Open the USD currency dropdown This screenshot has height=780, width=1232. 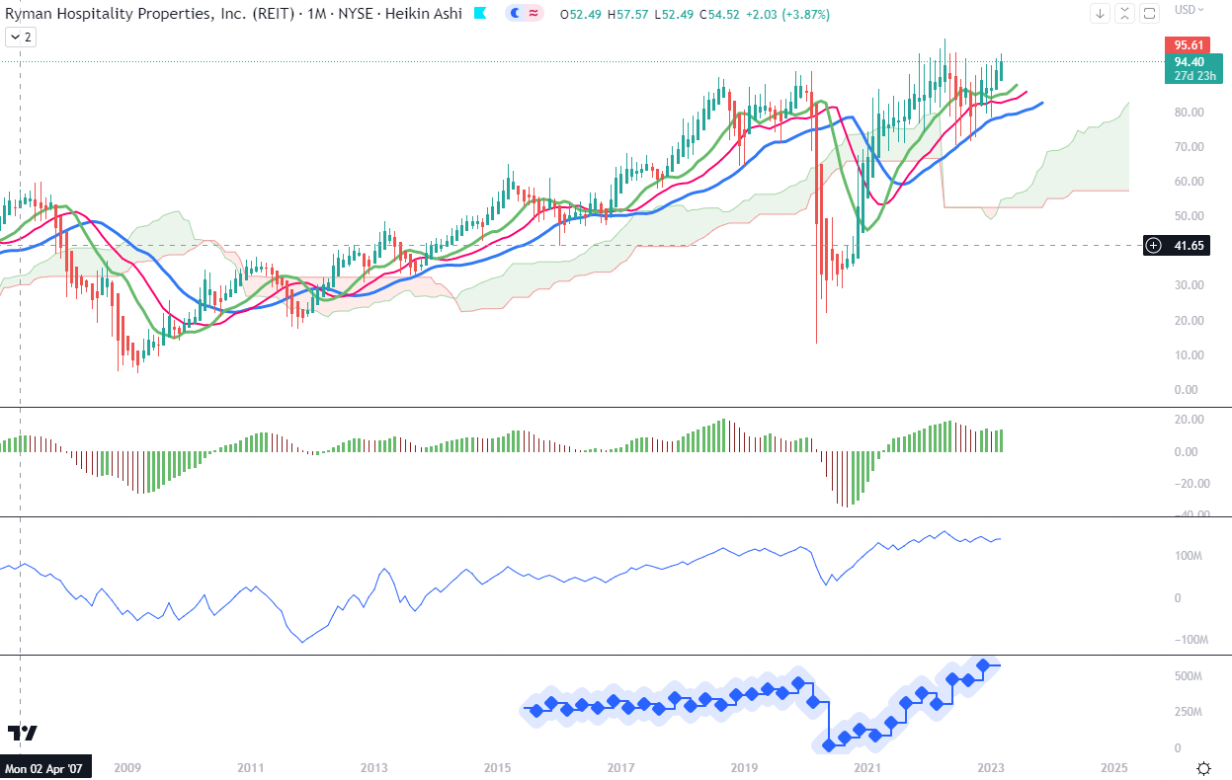coord(1189,9)
